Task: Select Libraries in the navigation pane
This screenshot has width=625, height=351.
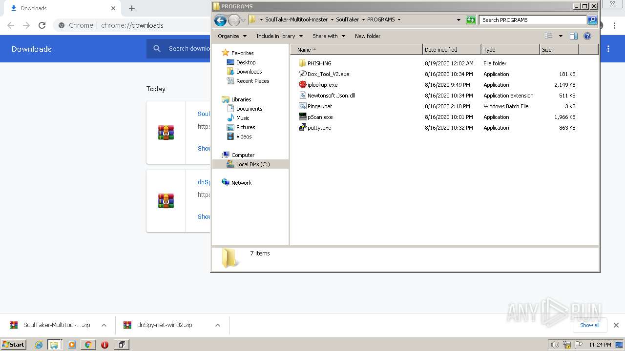Action: pos(241,99)
